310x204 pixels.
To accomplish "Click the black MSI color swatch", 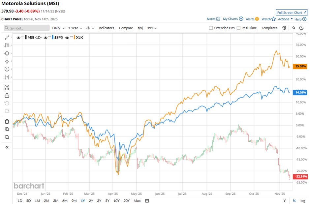I will point(26,37).
